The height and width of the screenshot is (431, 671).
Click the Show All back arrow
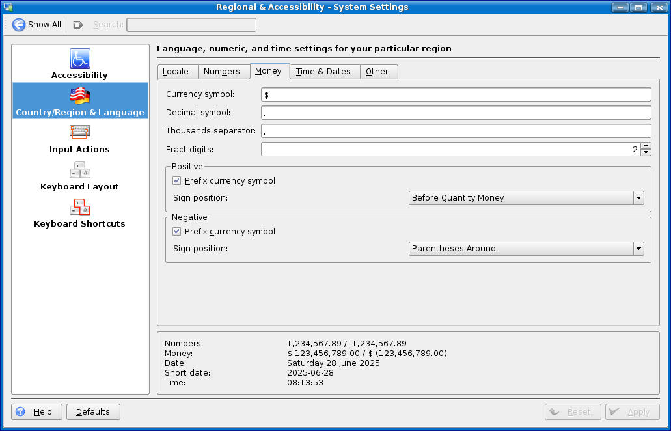point(19,25)
